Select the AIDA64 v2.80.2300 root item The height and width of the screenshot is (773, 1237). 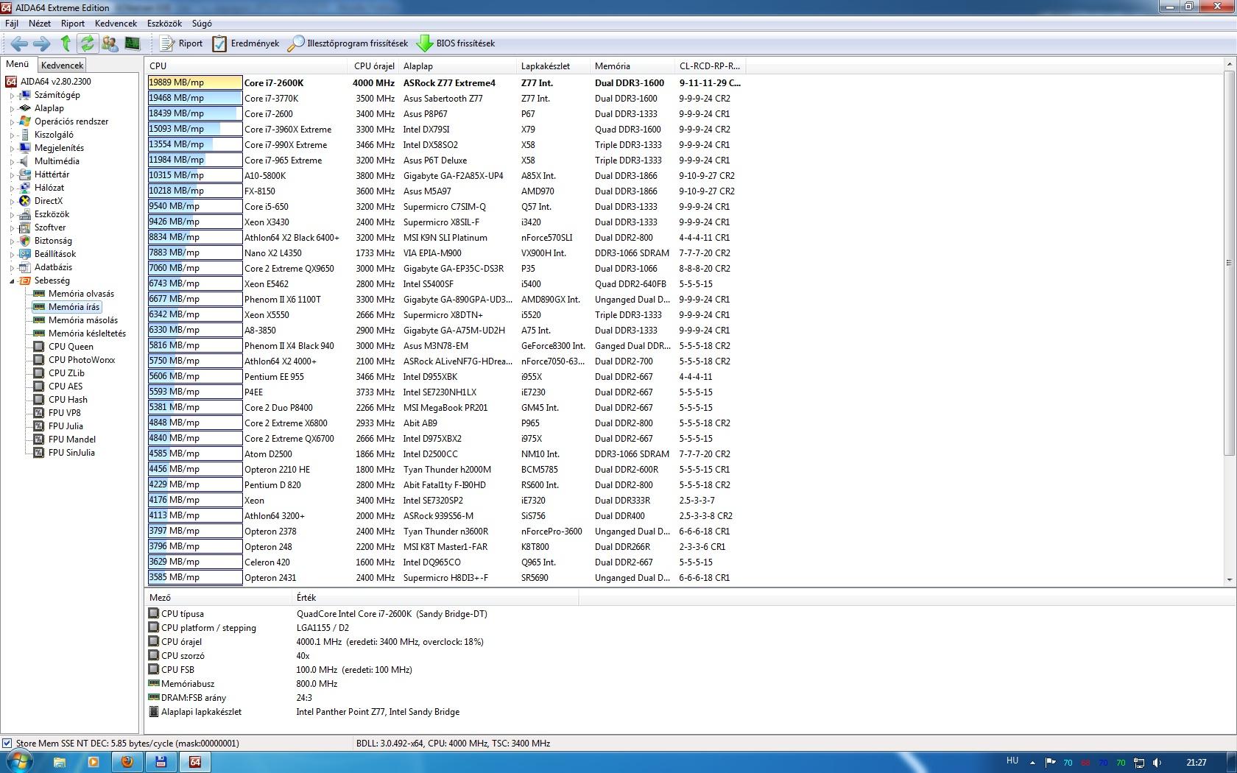pyautogui.click(x=55, y=82)
